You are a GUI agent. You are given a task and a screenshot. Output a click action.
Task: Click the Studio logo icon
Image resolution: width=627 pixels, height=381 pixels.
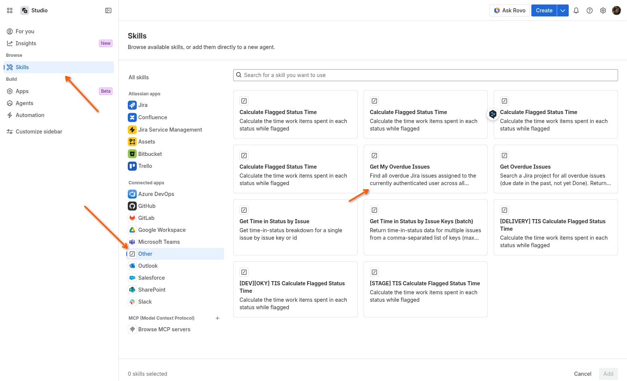coord(25,10)
